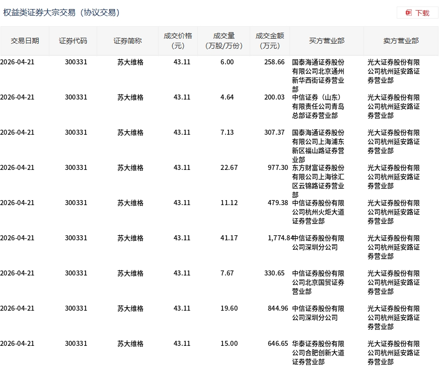Click the volume value 4.64

tap(227, 98)
